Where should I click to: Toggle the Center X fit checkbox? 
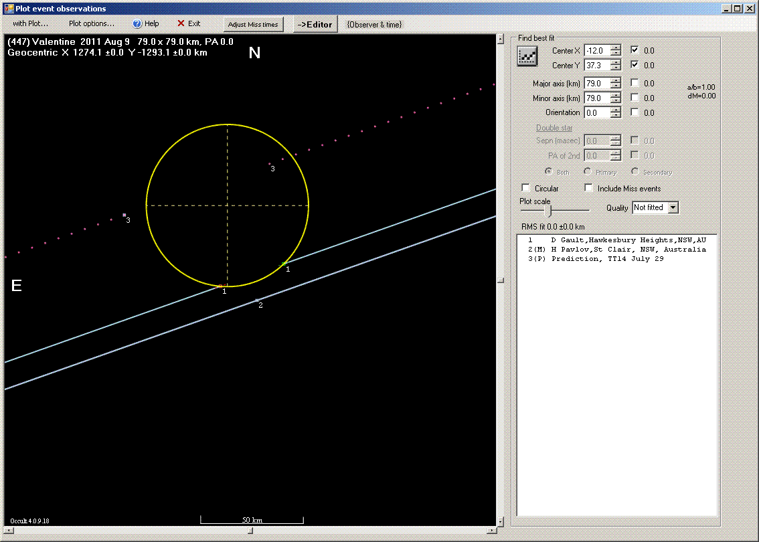pyautogui.click(x=635, y=50)
